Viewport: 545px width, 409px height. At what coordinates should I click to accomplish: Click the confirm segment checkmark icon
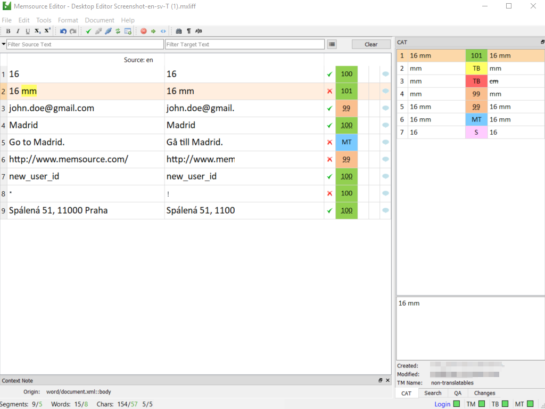[88, 30]
